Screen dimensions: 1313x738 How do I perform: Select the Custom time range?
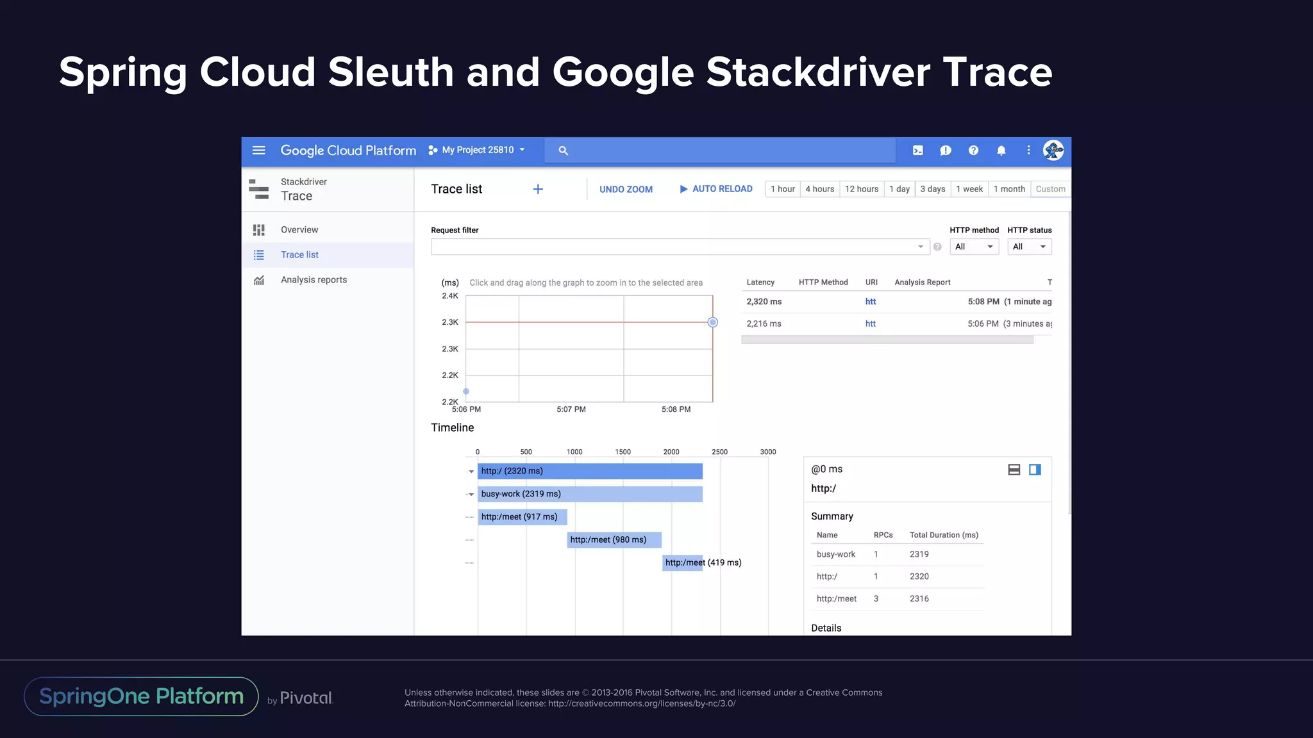tap(1050, 189)
